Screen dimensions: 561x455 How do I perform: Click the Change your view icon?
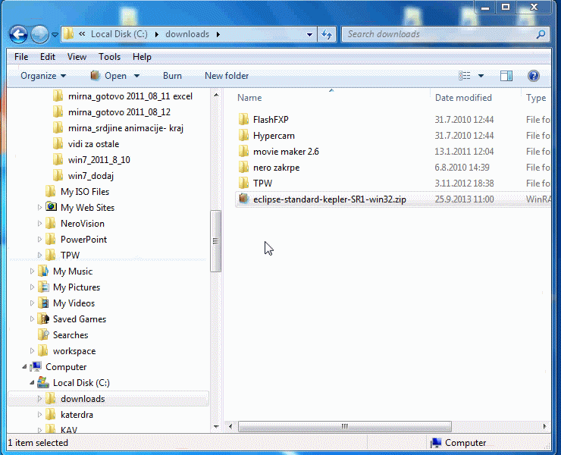pos(465,76)
